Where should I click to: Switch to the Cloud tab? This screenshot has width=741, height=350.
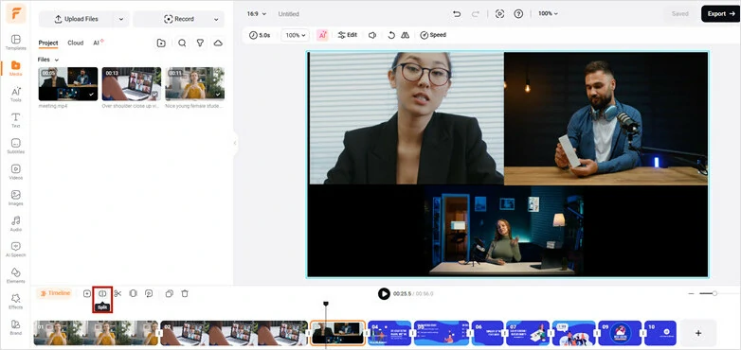(75, 43)
